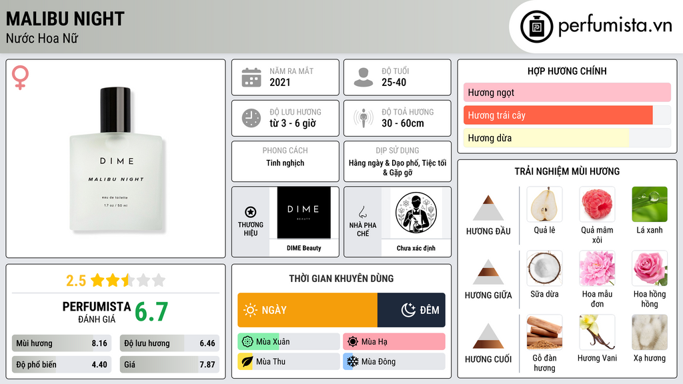The width and height of the screenshot is (683, 384).
Task: Click the longevity value từ 3 - 6 giờ
Action: pyautogui.click(x=292, y=123)
